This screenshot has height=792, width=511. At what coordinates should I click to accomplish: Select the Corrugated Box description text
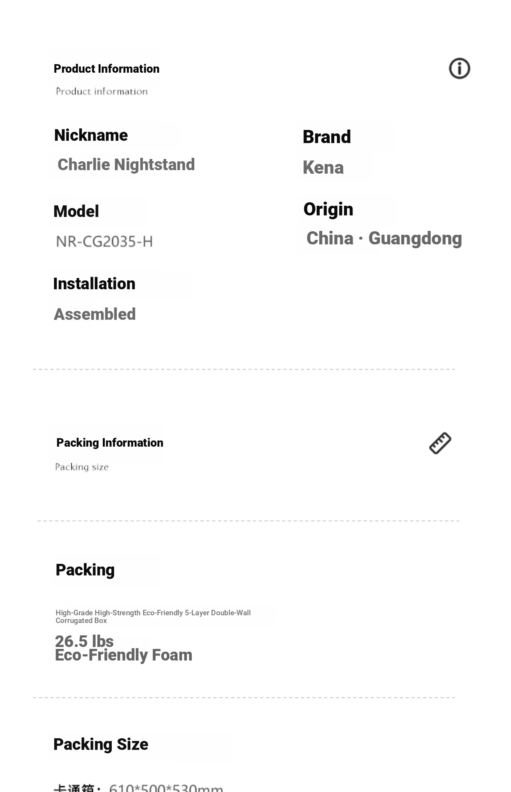tap(153, 616)
